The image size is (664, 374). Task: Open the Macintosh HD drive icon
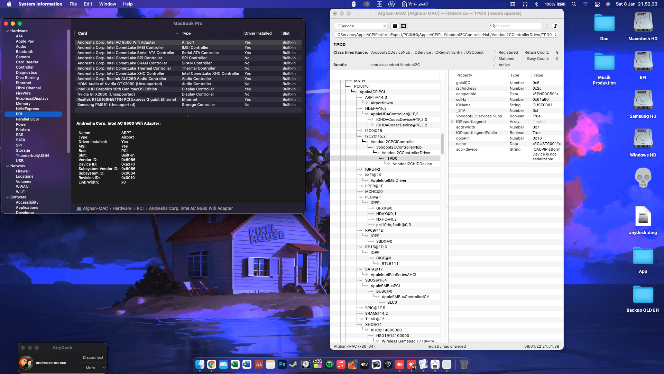[643, 23]
